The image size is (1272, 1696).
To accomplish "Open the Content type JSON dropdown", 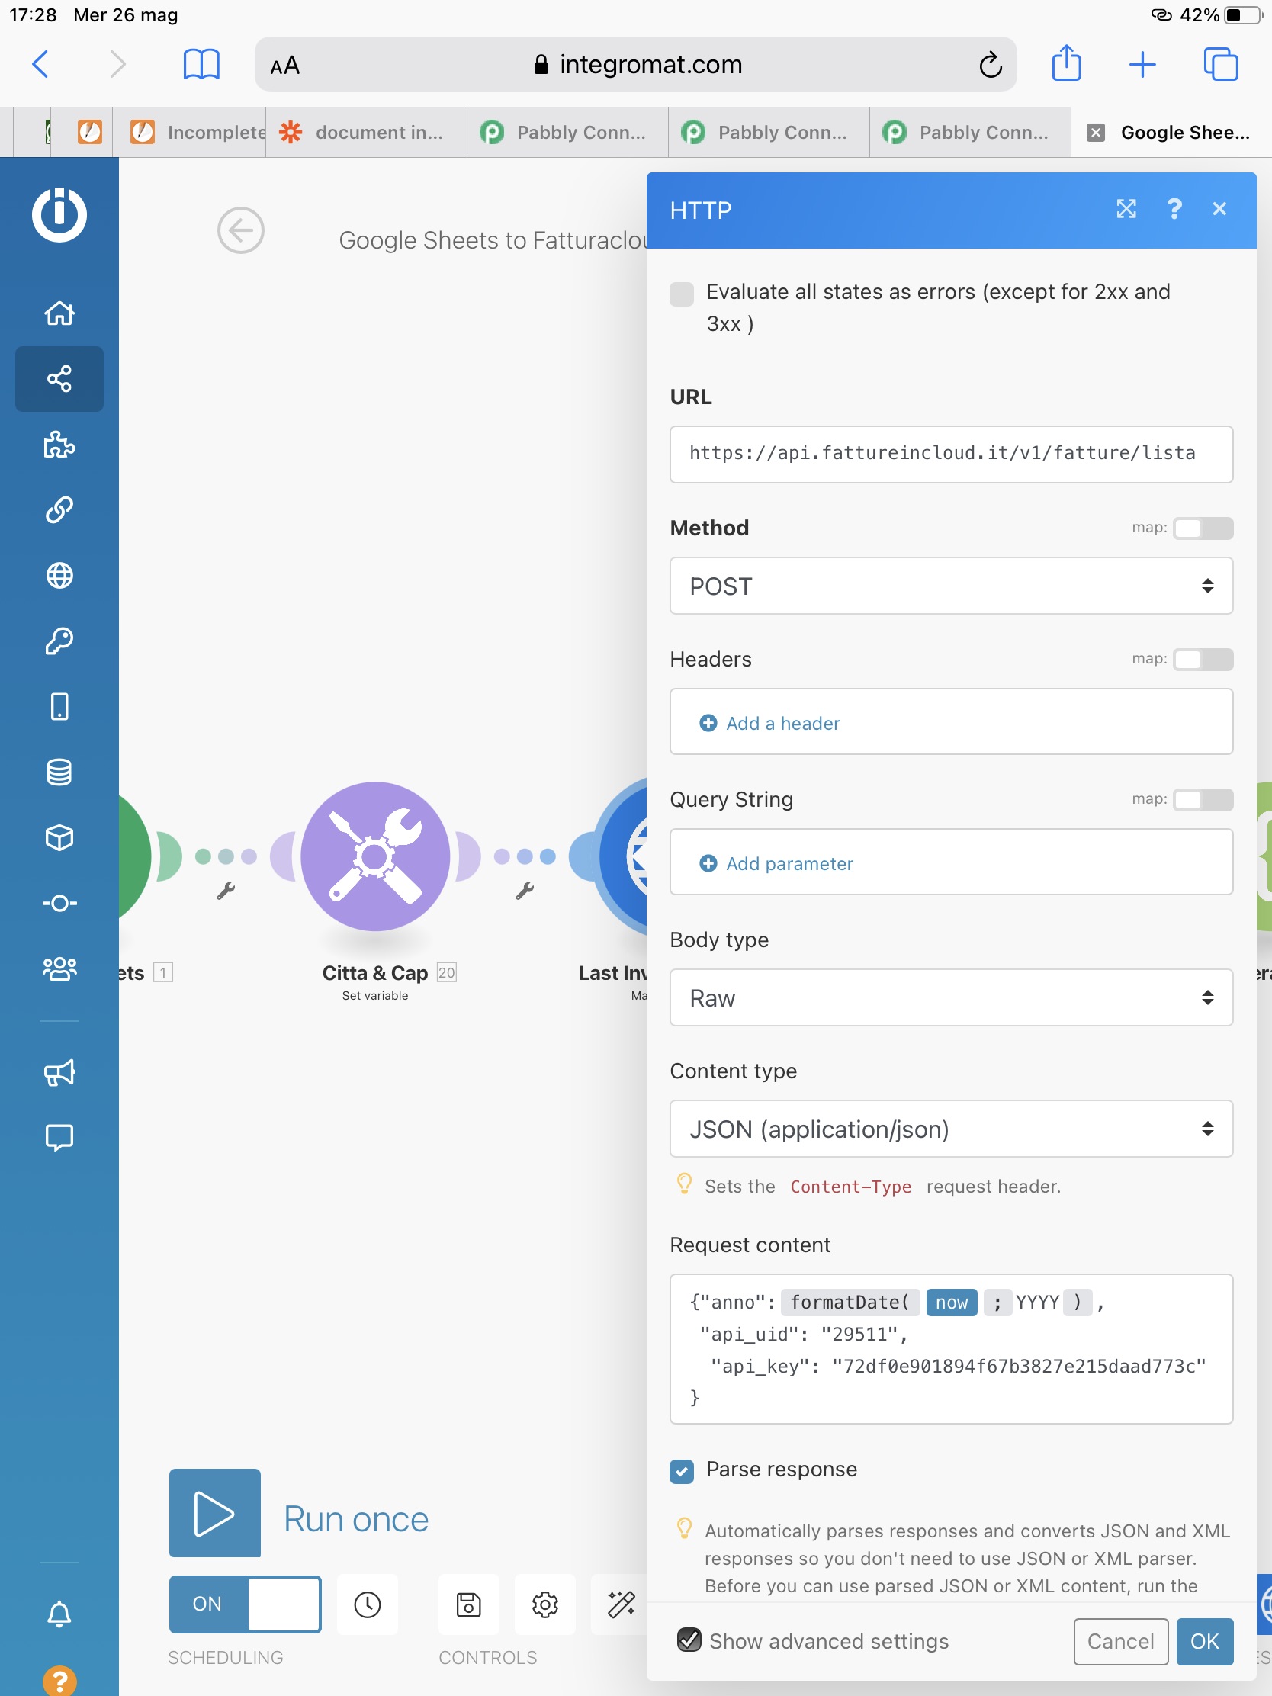I will pos(951,1129).
